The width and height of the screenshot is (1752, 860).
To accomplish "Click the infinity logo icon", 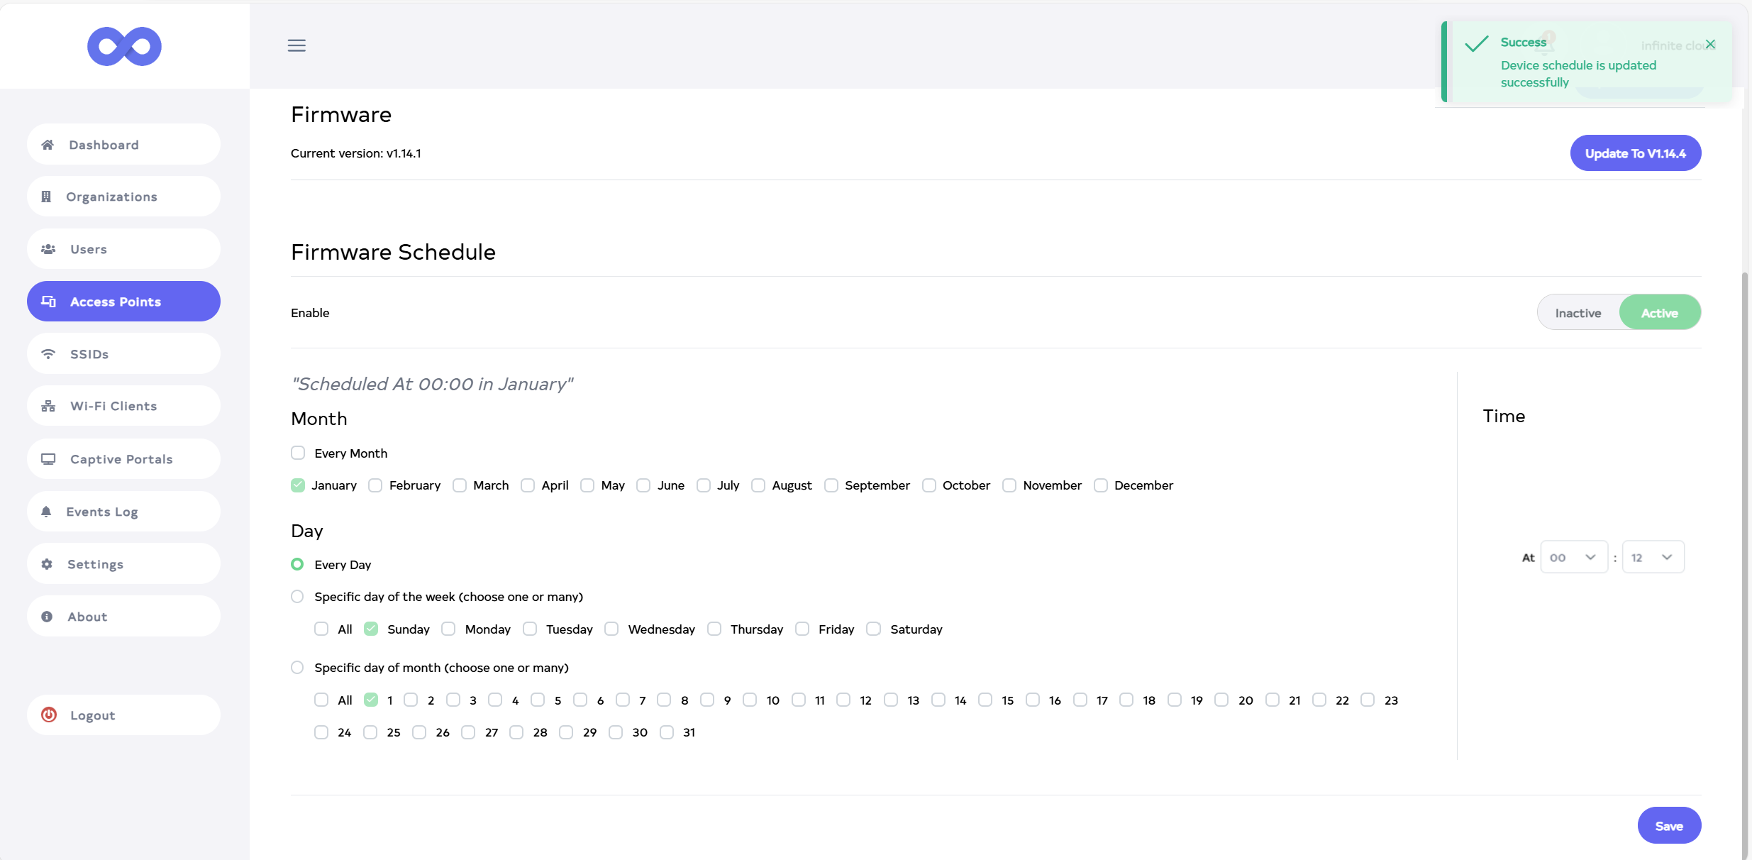I will tap(124, 46).
